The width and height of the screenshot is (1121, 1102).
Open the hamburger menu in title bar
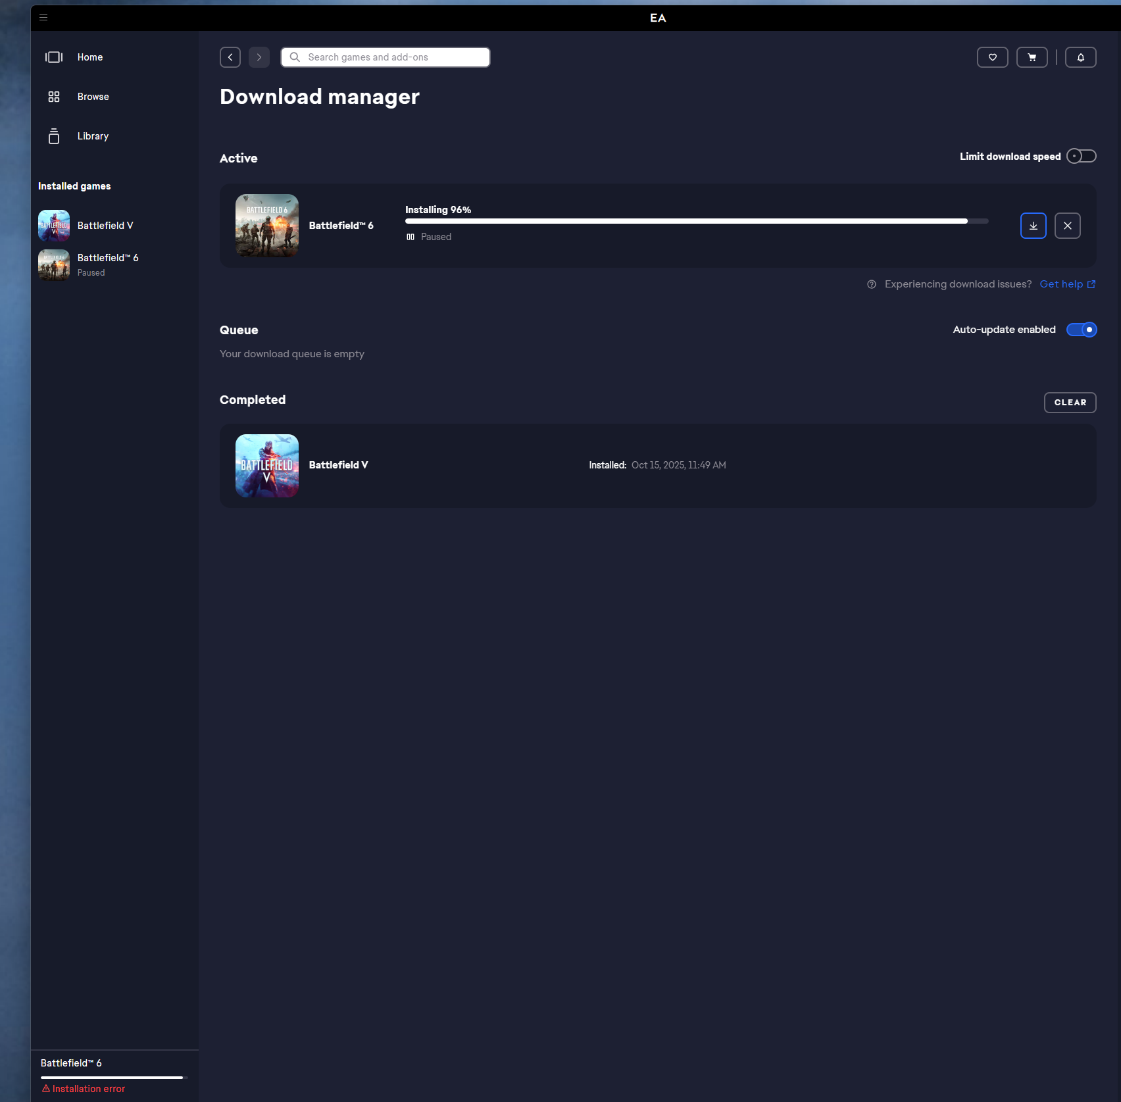pyautogui.click(x=43, y=18)
